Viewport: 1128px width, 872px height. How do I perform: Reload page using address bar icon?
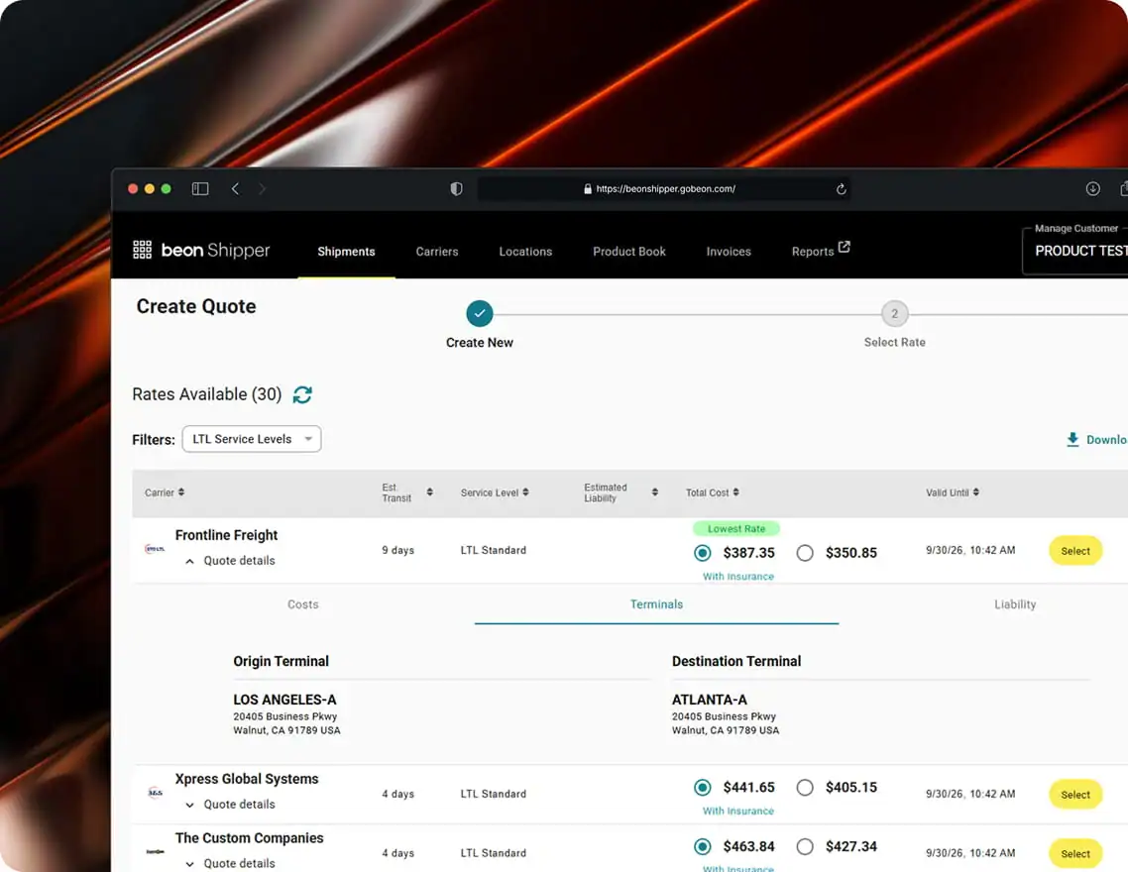click(x=841, y=189)
